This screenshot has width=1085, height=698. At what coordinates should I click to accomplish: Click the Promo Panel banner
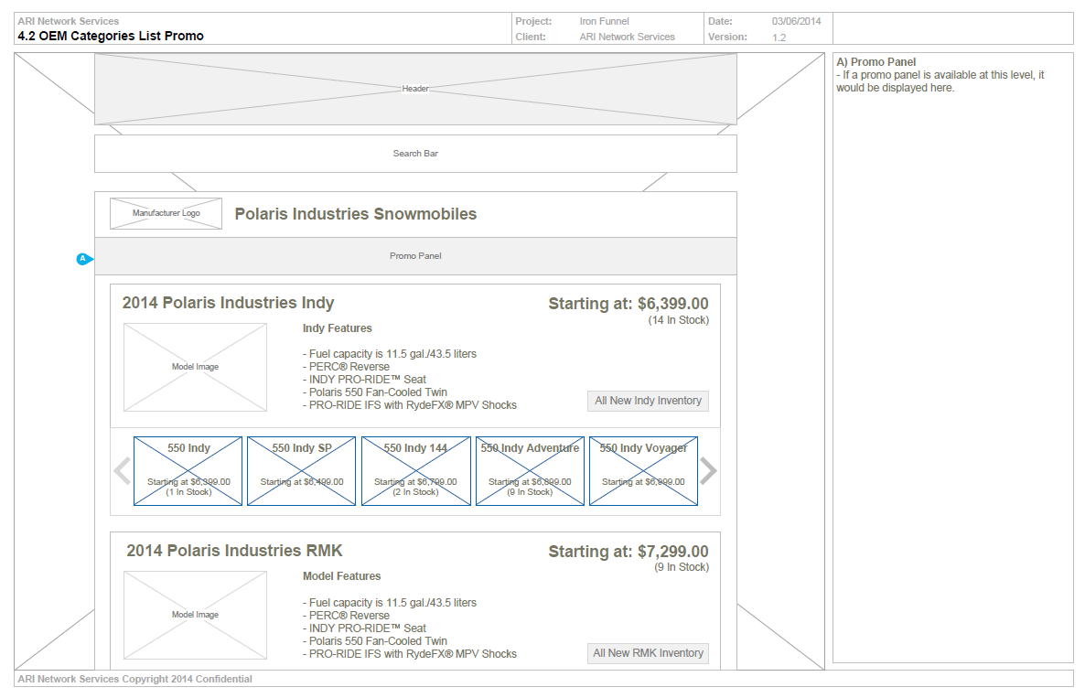[416, 256]
